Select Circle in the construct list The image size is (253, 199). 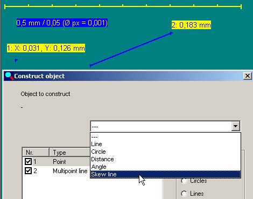(165, 152)
